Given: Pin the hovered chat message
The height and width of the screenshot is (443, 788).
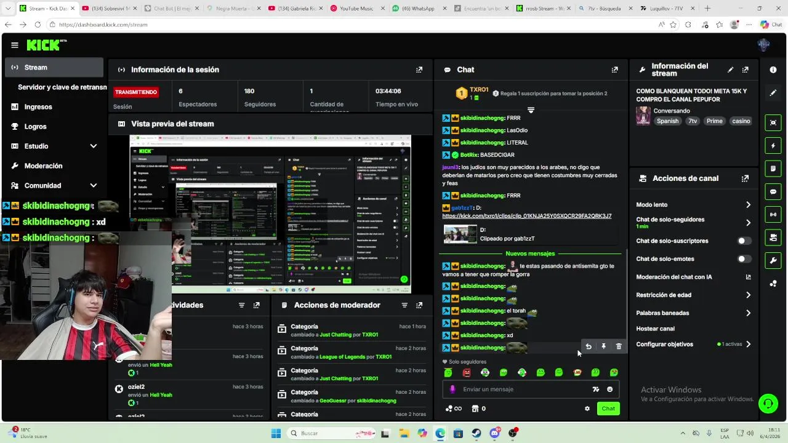Looking at the screenshot, I should (603, 346).
